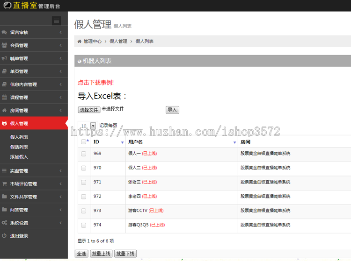Click the 选择文件 file chooser button
Screen dimensions: 351x261
click(89, 110)
